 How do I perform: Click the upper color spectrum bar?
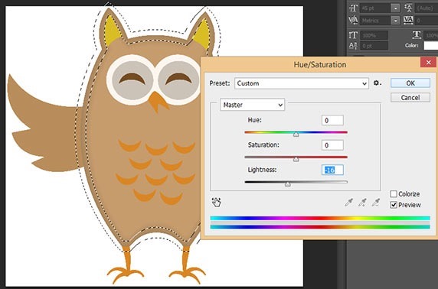(320, 218)
